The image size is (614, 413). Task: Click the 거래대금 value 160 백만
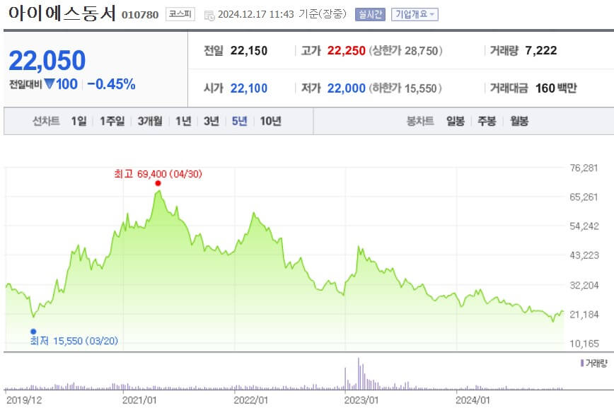coord(556,88)
